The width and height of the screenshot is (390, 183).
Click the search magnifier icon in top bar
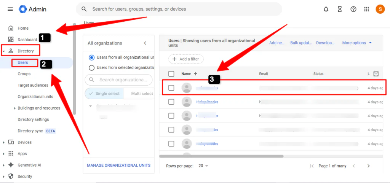84,9
